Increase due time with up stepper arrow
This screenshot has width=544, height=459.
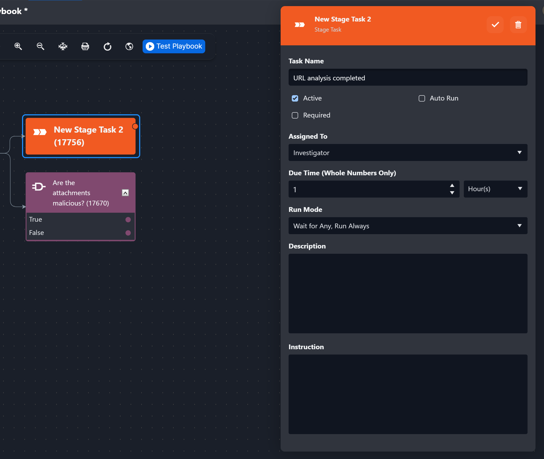click(x=452, y=185)
